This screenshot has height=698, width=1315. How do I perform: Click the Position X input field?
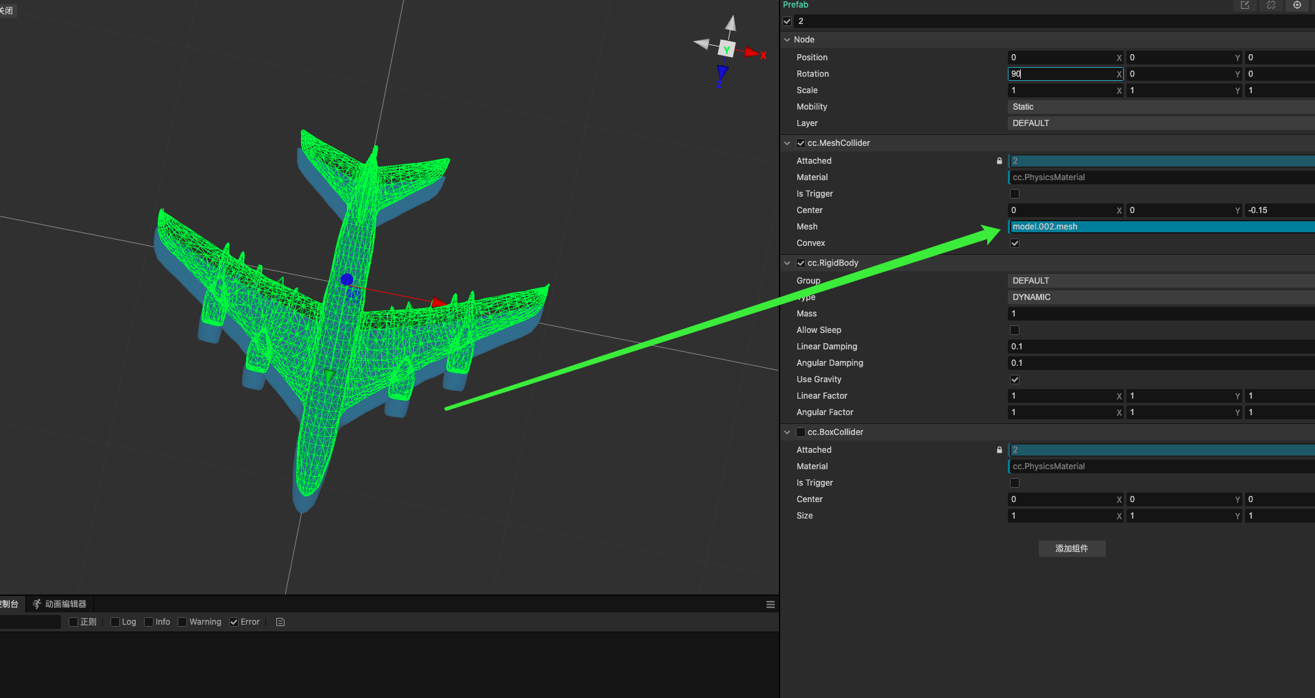click(x=1065, y=58)
